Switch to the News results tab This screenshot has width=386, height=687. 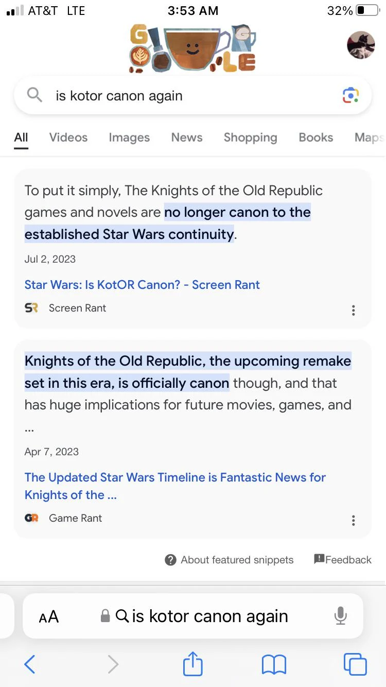[x=186, y=137]
